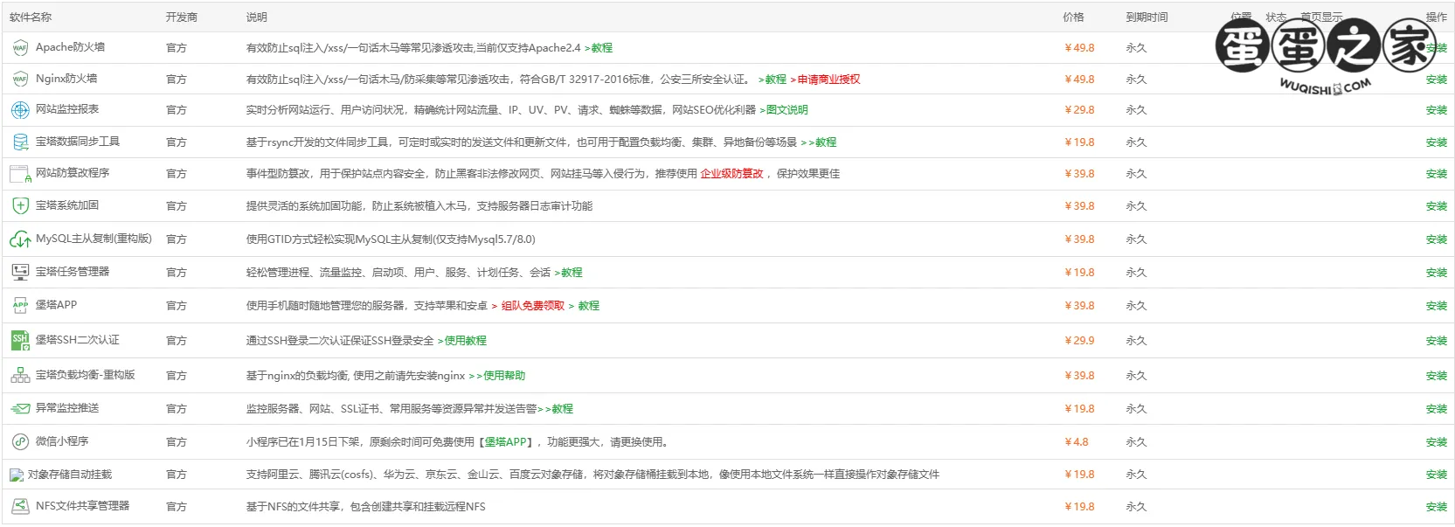Install the 宝塔任务管理器 plugin
1455x527 pixels.
pyautogui.click(x=1436, y=273)
